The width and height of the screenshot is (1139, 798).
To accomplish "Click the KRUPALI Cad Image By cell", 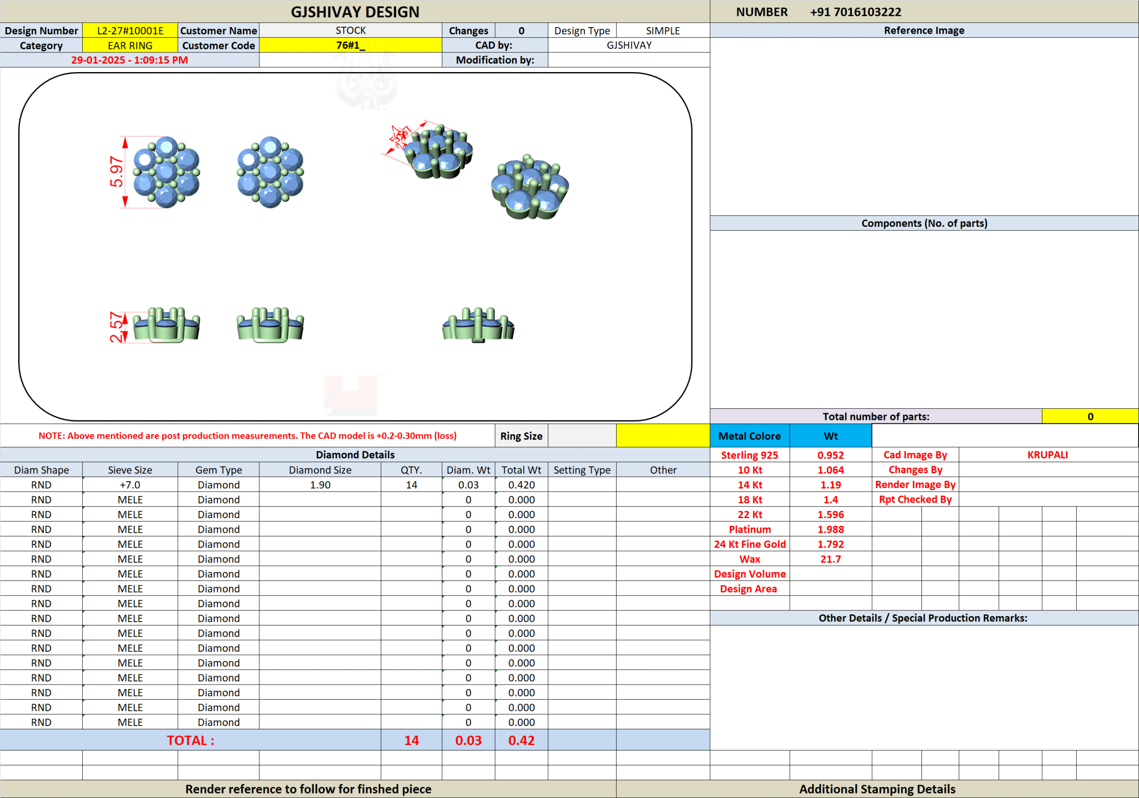I will (1047, 455).
